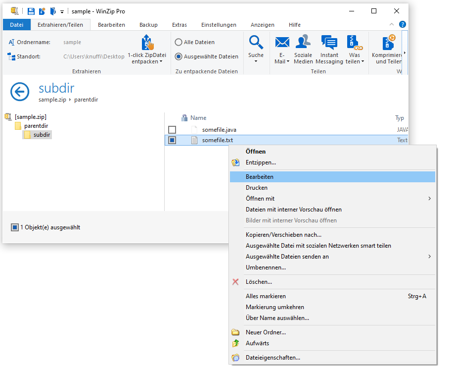
Task: Switch to the Backup tab
Action: click(148, 25)
